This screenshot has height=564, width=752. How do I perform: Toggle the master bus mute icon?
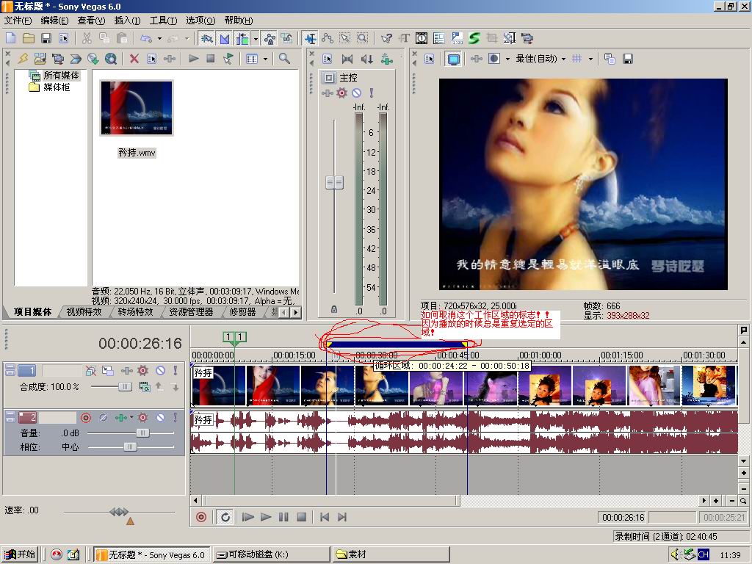click(x=356, y=93)
